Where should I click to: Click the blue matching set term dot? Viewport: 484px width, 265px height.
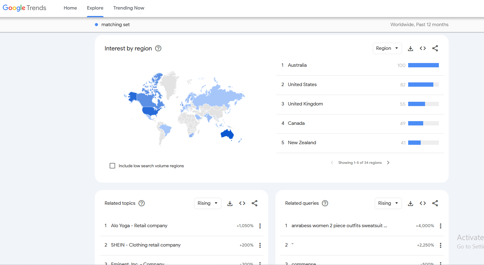(x=96, y=25)
